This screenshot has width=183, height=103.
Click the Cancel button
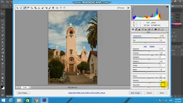tap(149, 93)
